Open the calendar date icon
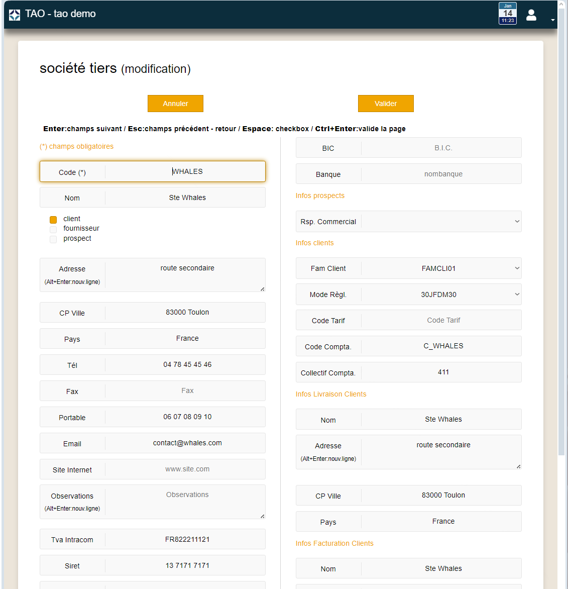Viewport: 568px width, 589px height. click(x=507, y=14)
